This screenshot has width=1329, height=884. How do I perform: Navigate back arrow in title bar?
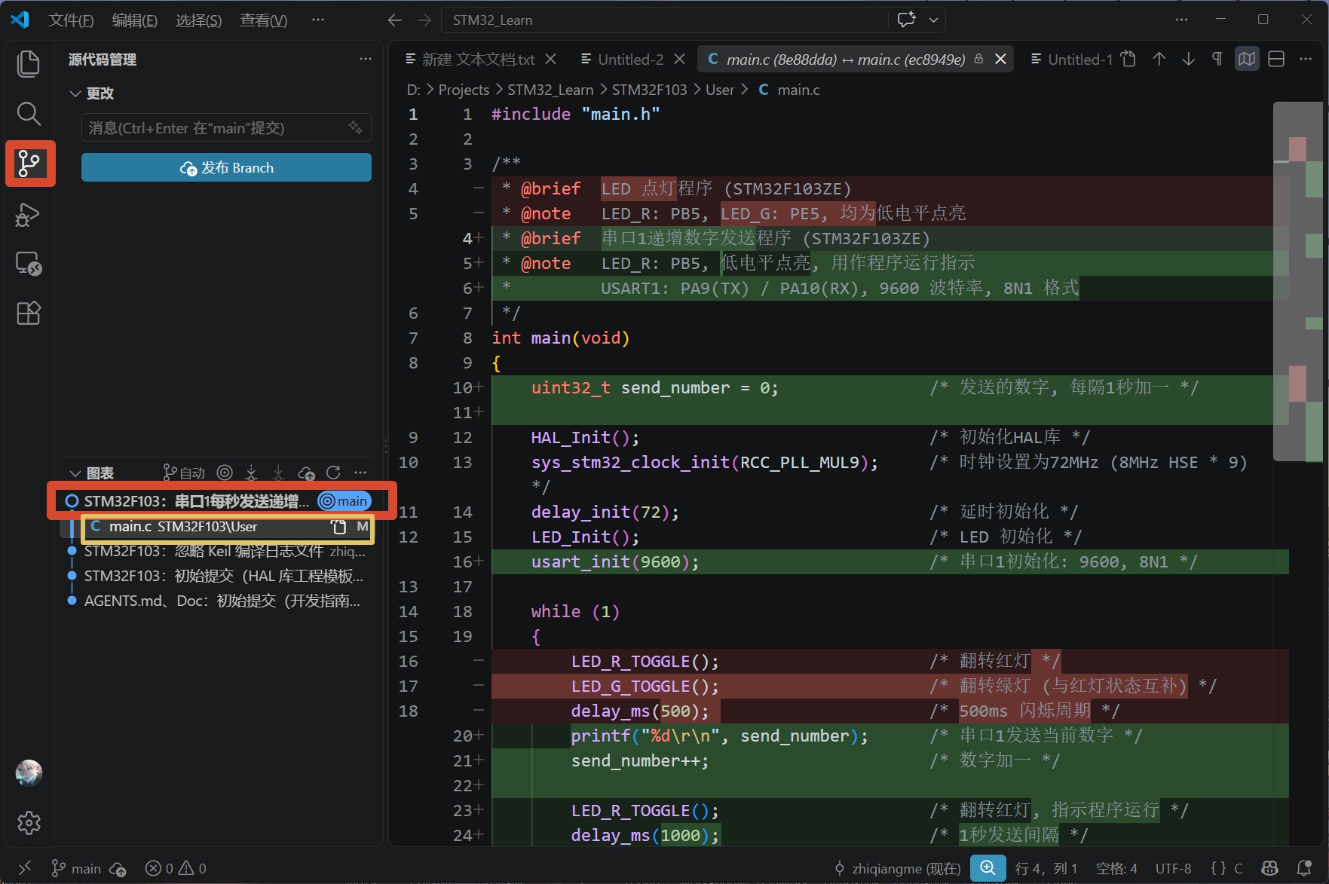(x=394, y=20)
